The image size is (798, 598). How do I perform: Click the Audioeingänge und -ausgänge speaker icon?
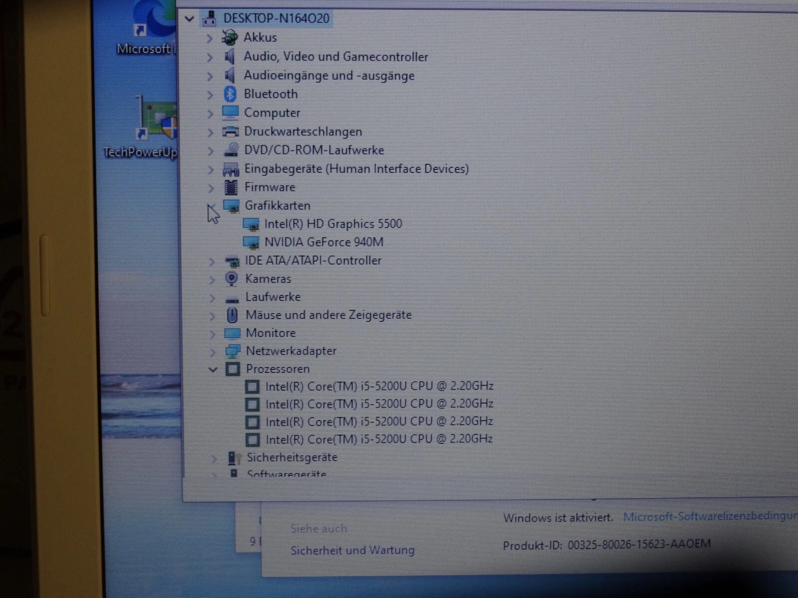(229, 75)
